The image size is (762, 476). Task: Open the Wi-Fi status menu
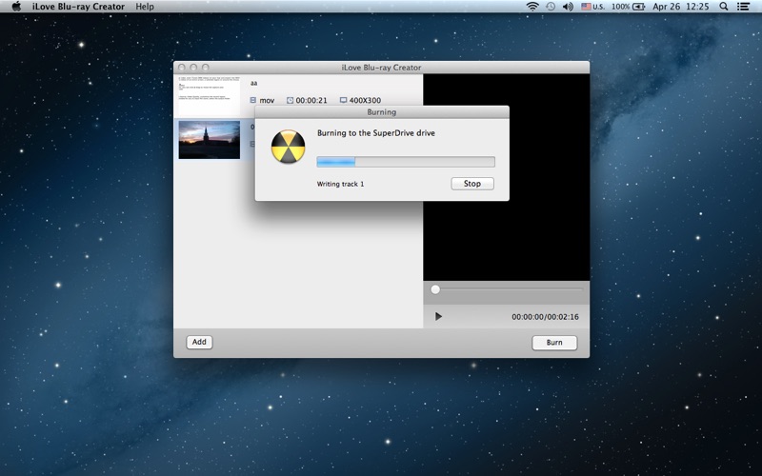tap(532, 7)
